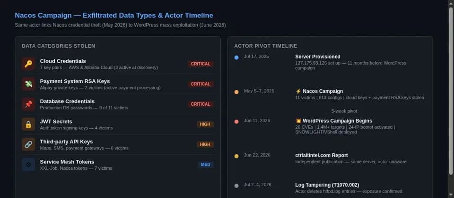454x198 pixels.
Task: Open the ctrlaltintel.com Report entry
Action: (x=322, y=155)
